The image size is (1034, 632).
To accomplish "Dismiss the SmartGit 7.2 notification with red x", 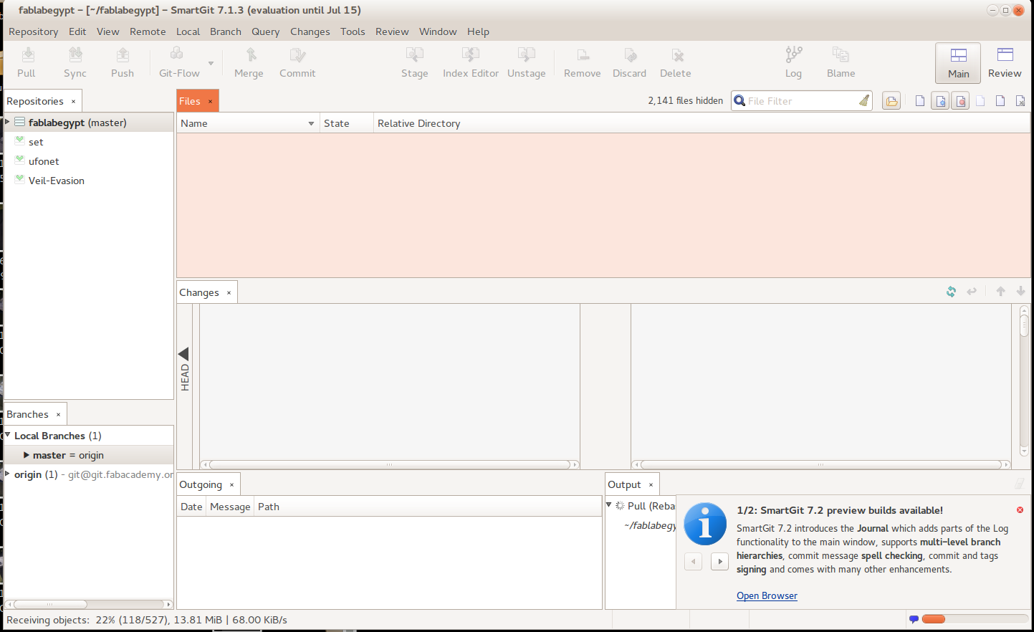I will 1020,510.
